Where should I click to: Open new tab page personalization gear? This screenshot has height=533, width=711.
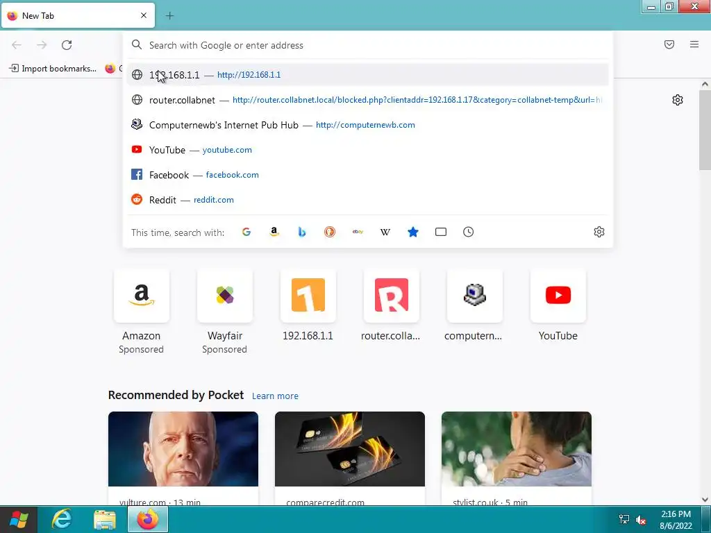678,100
